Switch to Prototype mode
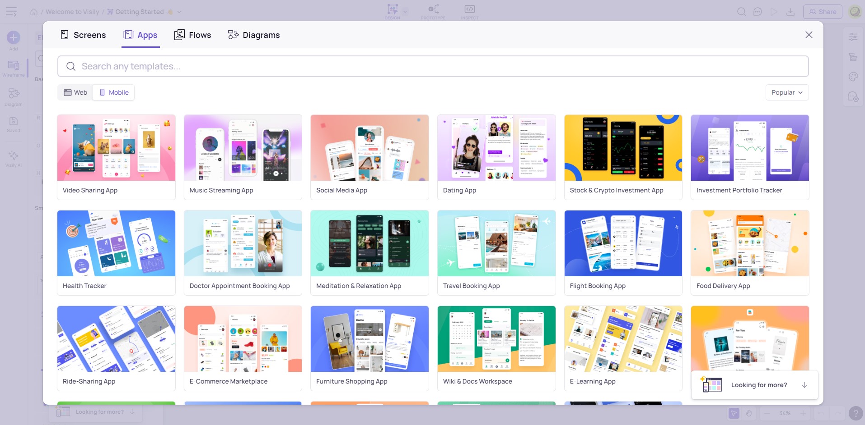 (433, 11)
